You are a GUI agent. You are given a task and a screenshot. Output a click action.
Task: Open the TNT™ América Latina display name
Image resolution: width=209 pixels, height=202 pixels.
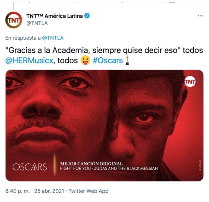[x=55, y=16]
